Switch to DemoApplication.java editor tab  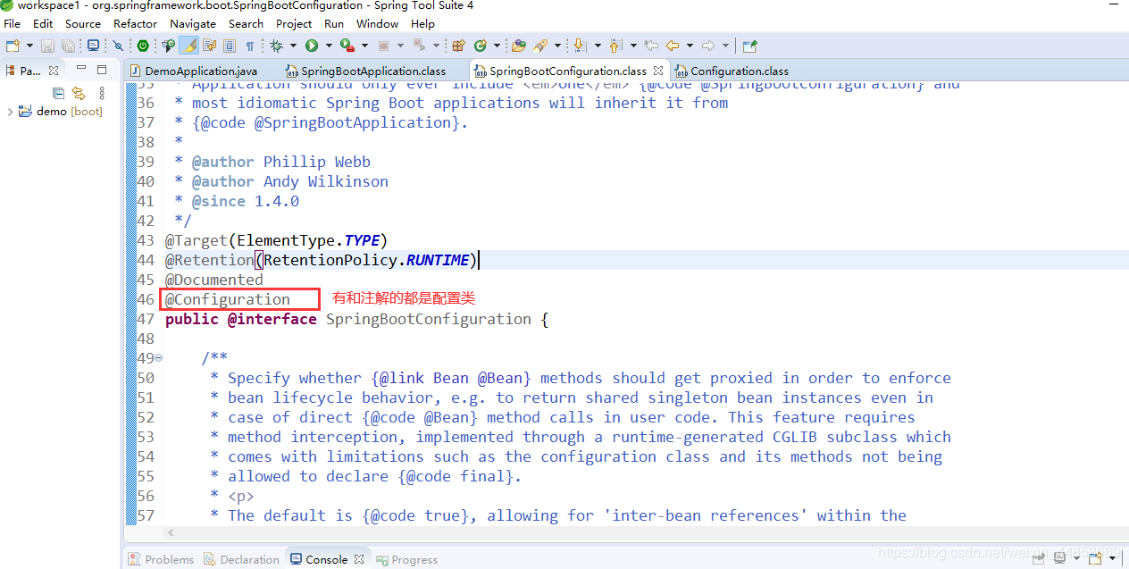click(x=194, y=71)
